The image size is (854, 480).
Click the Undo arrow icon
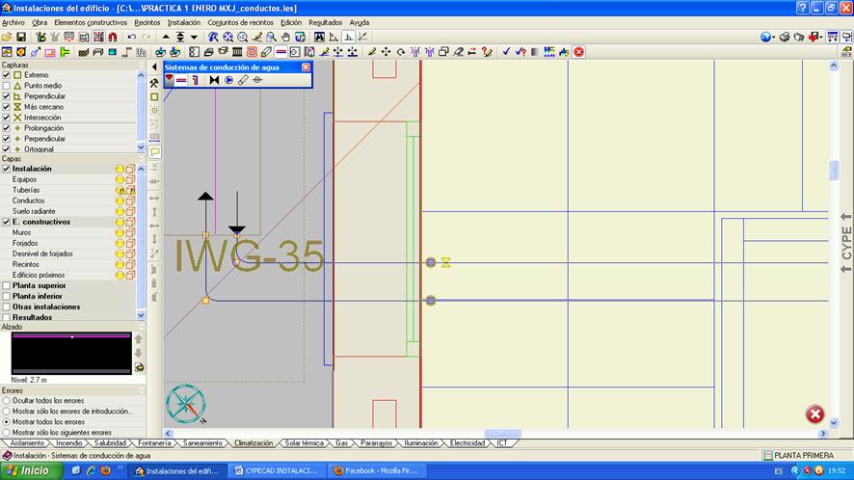tap(132, 37)
